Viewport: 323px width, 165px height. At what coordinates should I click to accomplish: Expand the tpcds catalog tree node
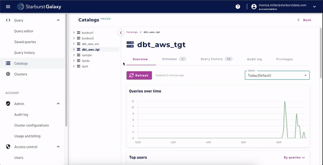[x=74, y=61]
